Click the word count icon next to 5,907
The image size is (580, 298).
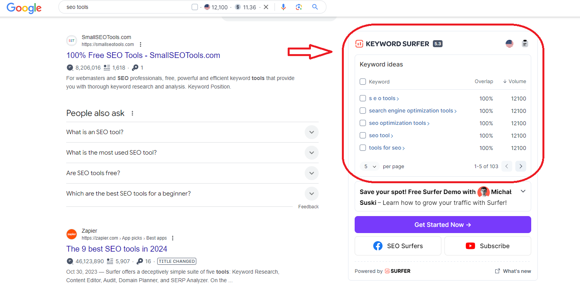(x=110, y=261)
